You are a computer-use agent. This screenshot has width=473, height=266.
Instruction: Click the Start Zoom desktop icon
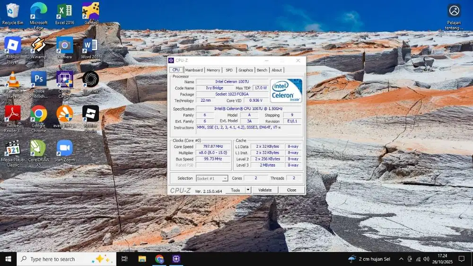64,149
